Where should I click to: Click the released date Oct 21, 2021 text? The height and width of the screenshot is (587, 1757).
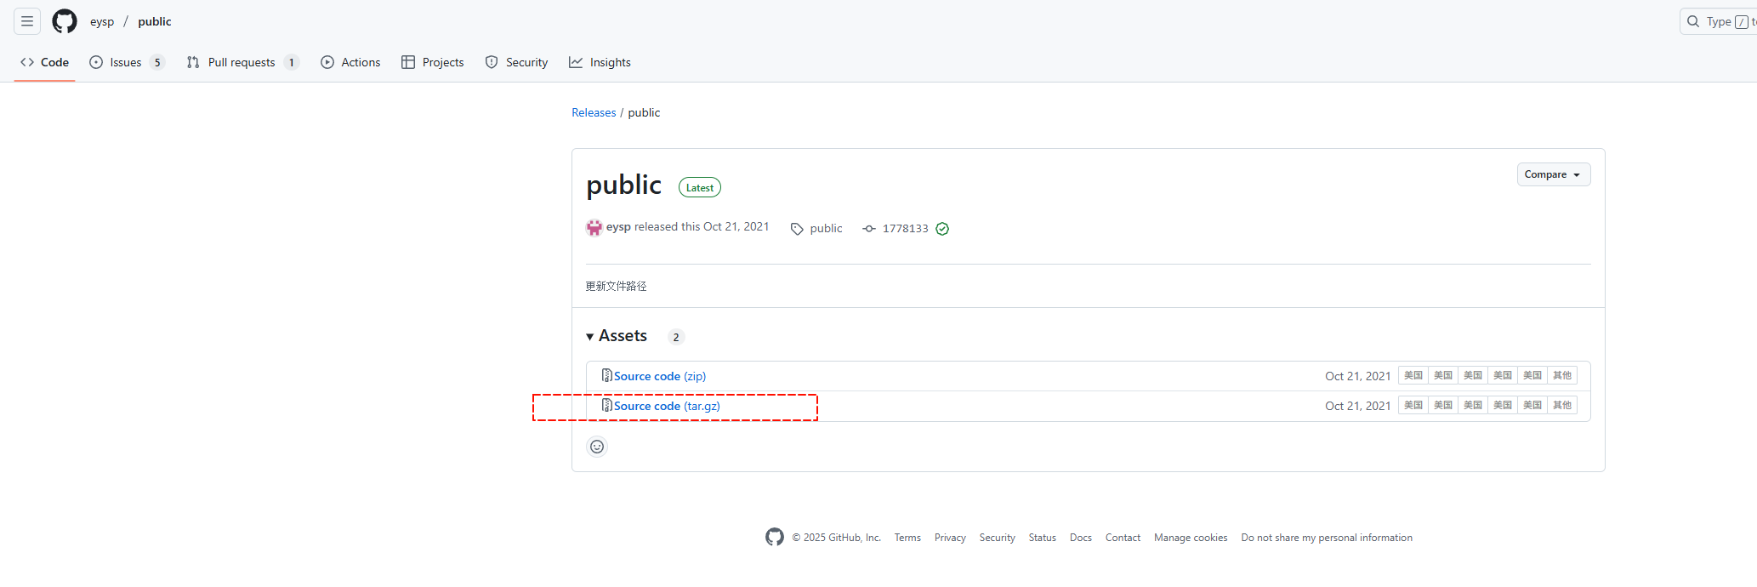(x=736, y=226)
